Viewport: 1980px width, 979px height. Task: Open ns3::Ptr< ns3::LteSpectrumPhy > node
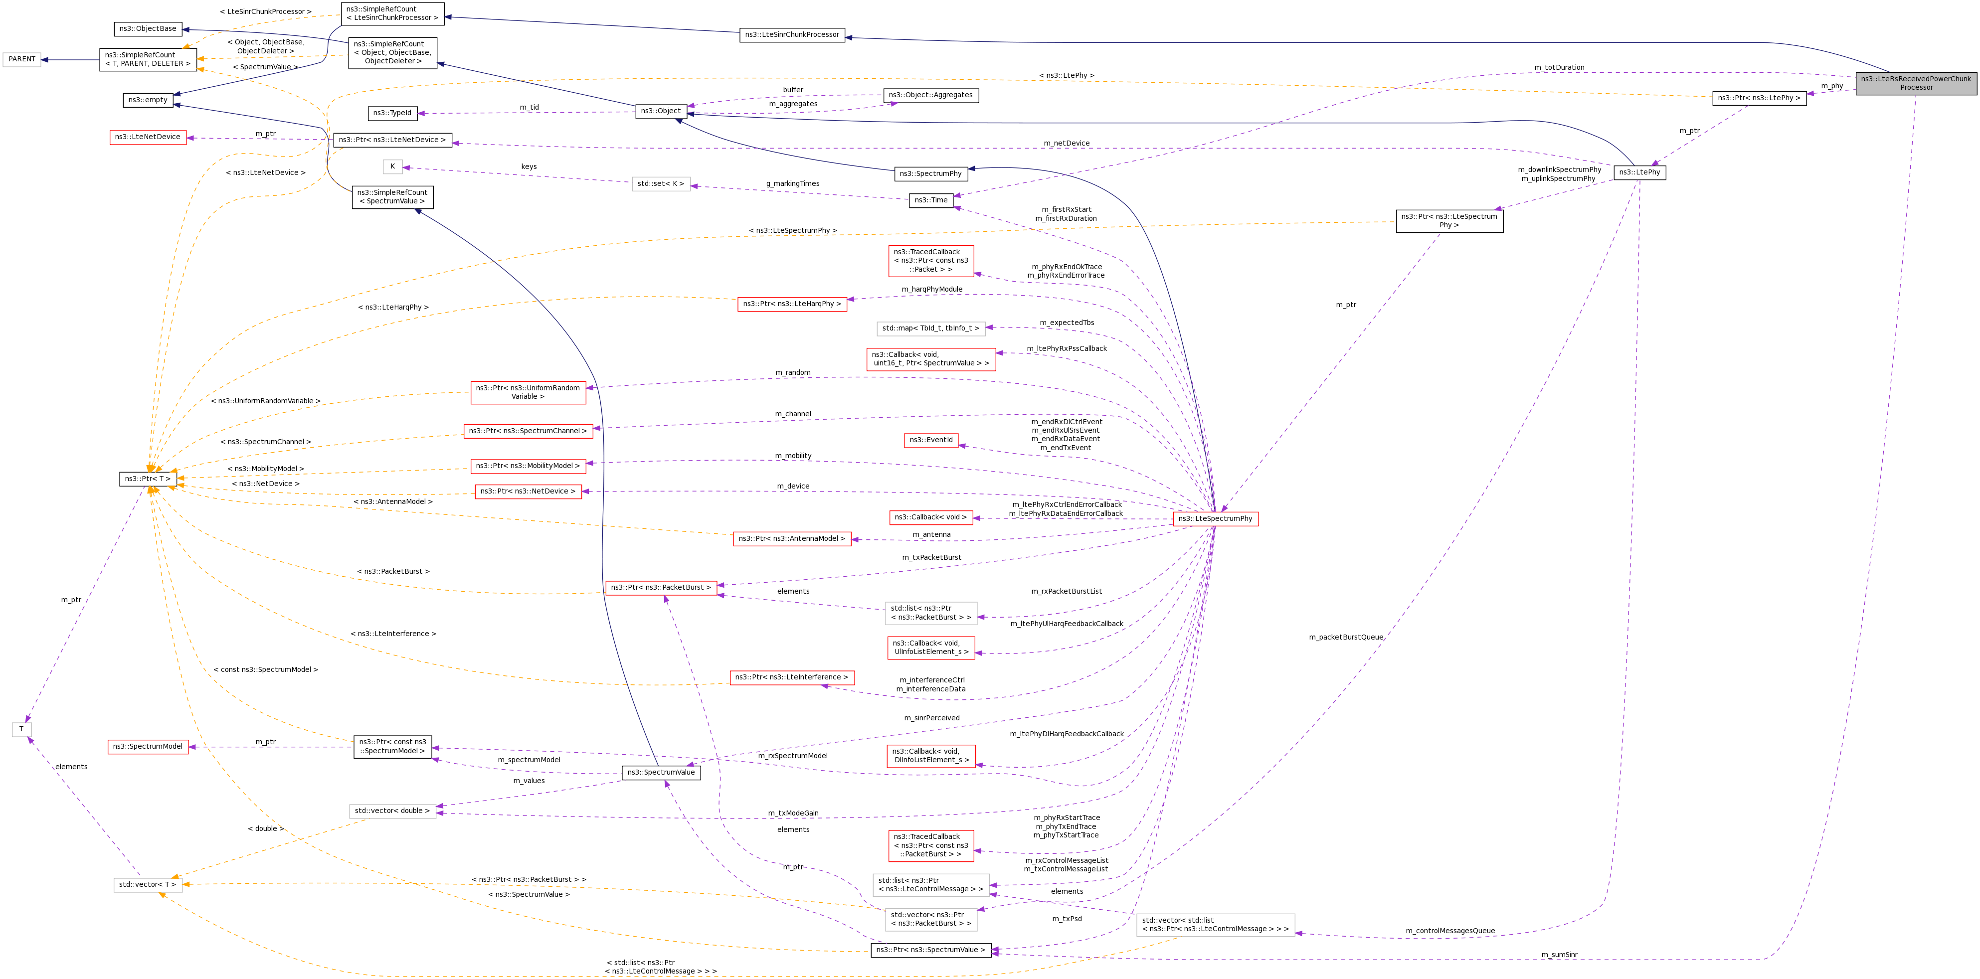coord(1449,220)
